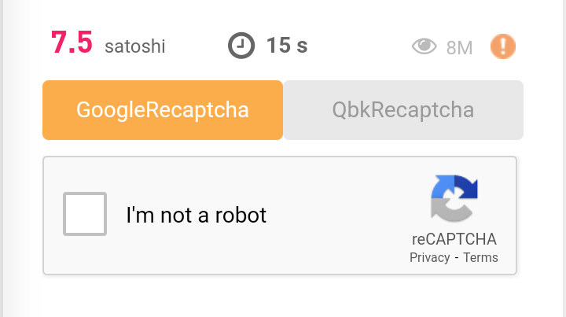566x317 pixels.
Task: Select the QbkRecaptcha tab
Action: 403,110
